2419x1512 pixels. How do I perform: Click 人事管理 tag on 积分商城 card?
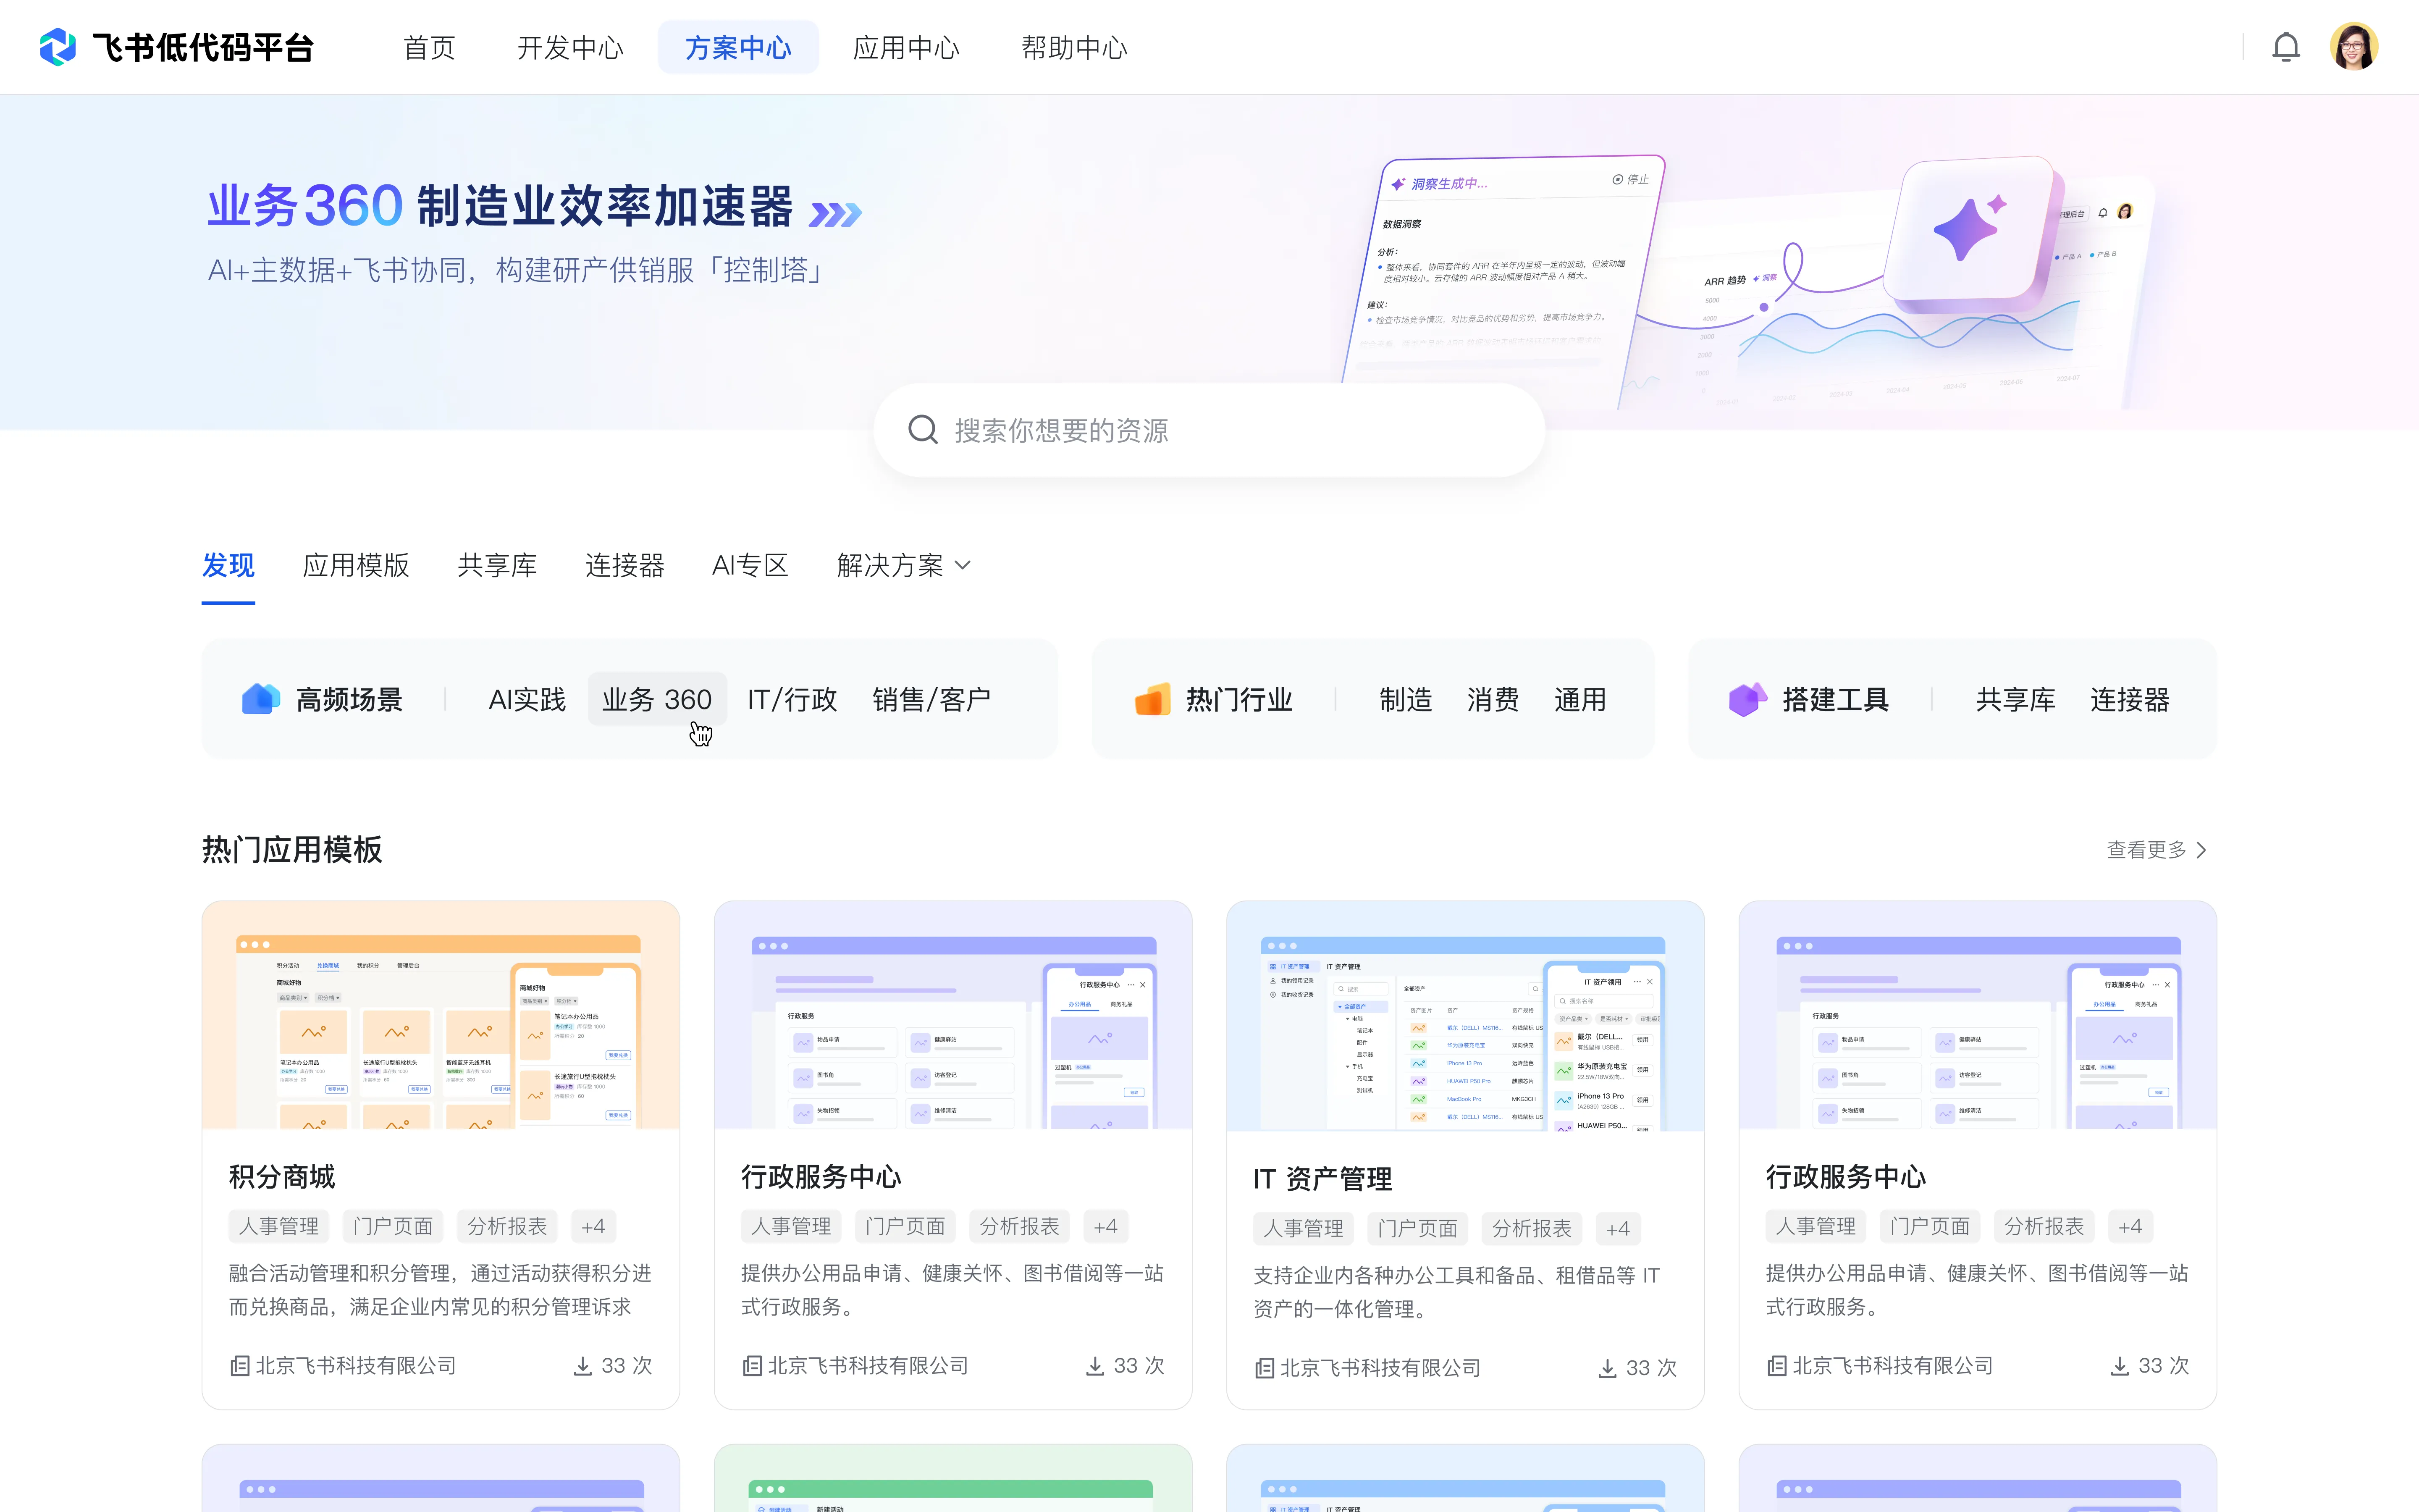[279, 1226]
